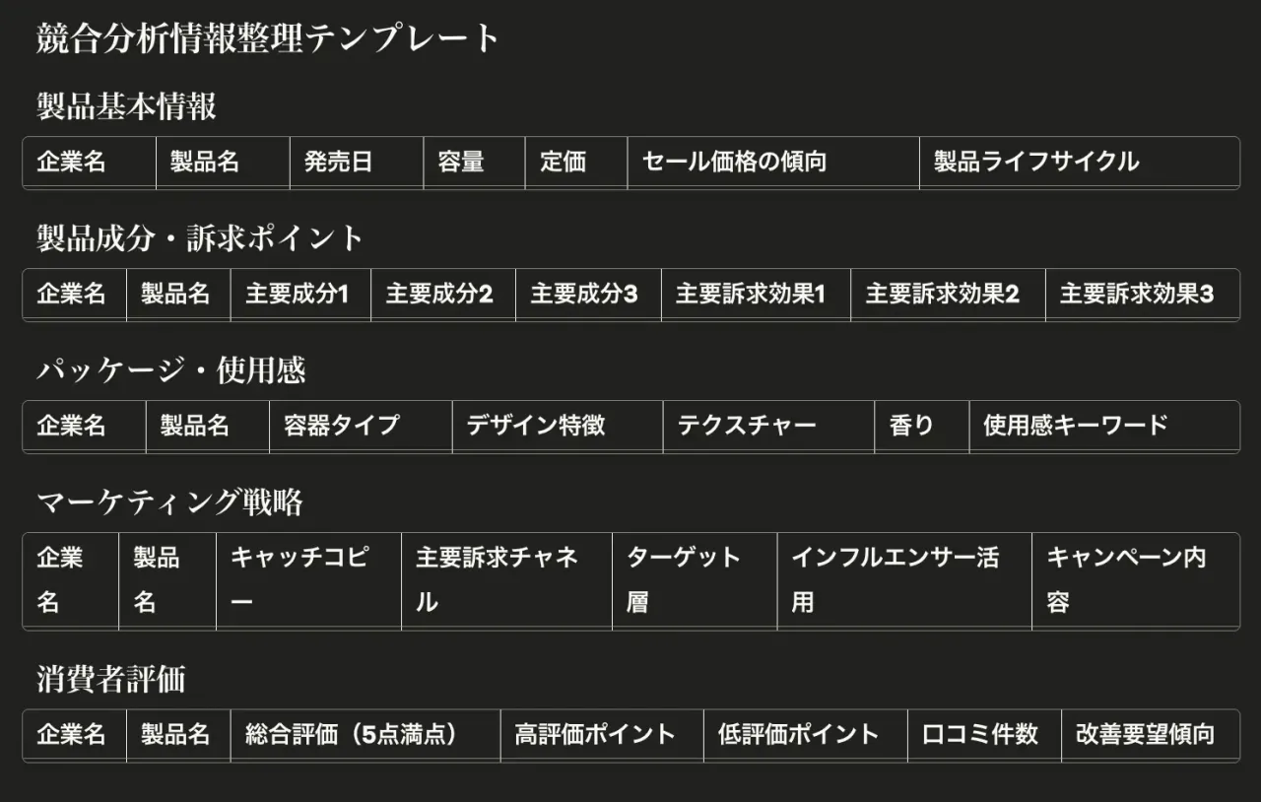Select the 発売日 column header
The width and height of the screenshot is (1261, 802).
[357, 163]
